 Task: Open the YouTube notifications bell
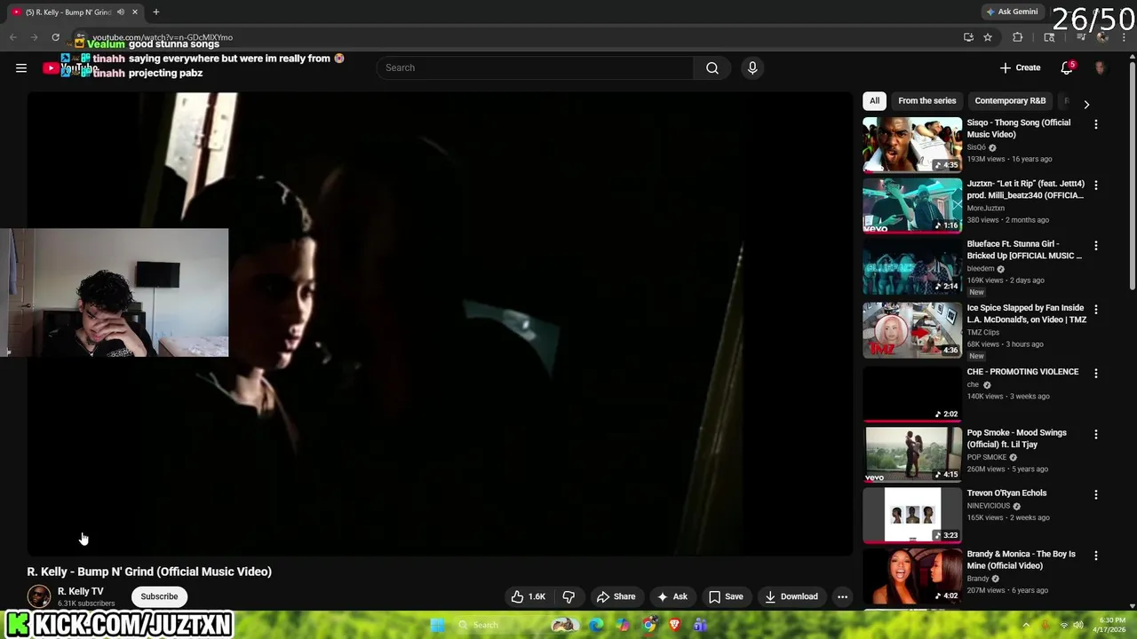coord(1067,67)
